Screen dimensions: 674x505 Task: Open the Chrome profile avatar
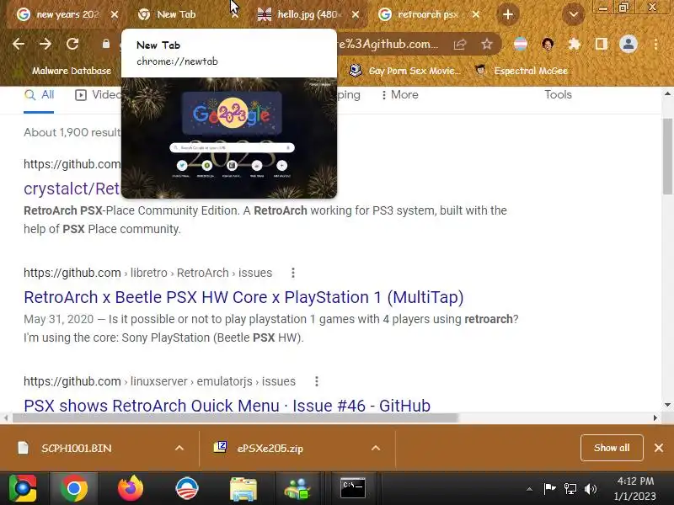[x=628, y=44]
